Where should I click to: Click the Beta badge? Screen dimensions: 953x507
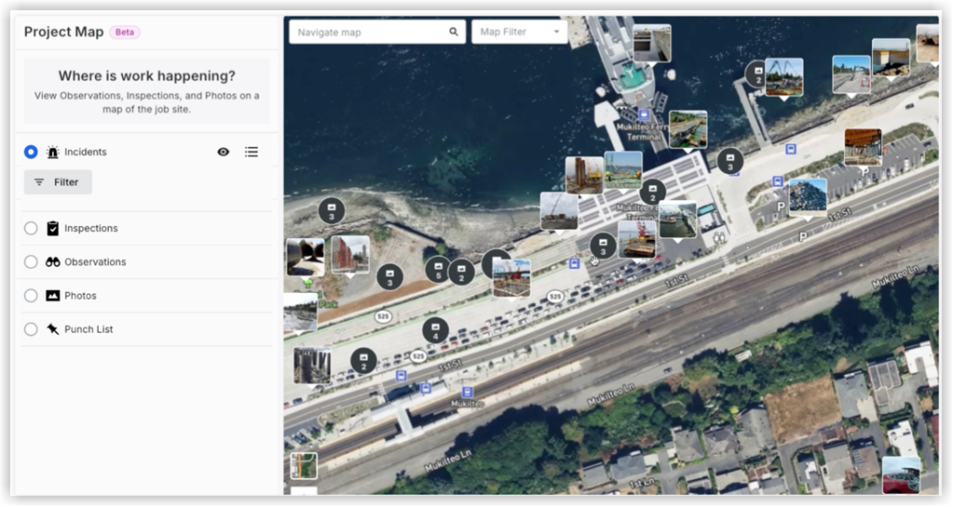125,33
